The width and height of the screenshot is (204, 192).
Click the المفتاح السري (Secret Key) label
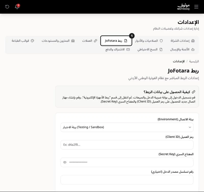(x=176, y=154)
